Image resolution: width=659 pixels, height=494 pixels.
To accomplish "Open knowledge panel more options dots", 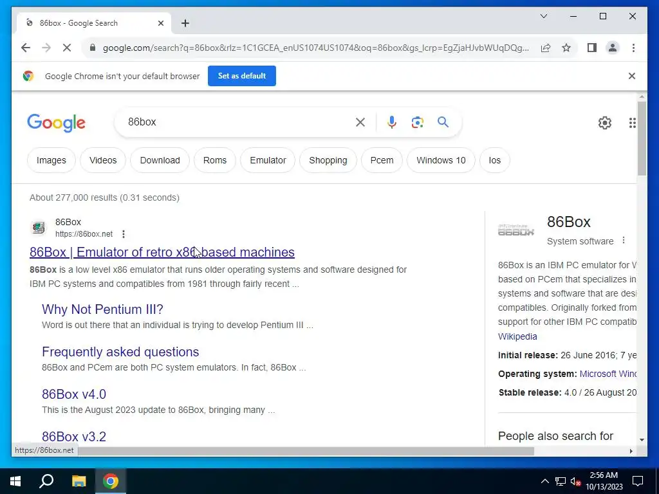I will tap(624, 241).
